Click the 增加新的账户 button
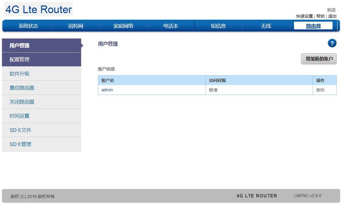The image size is (342, 205). point(319,59)
